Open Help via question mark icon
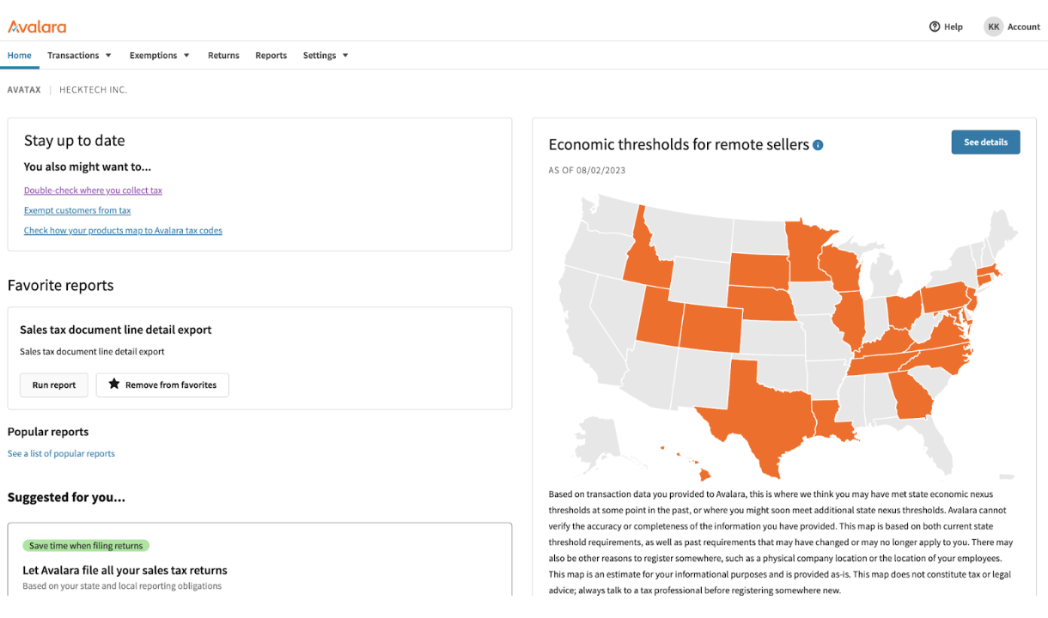Image resolution: width=1048 pixels, height=618 pixels. point(935,27)
